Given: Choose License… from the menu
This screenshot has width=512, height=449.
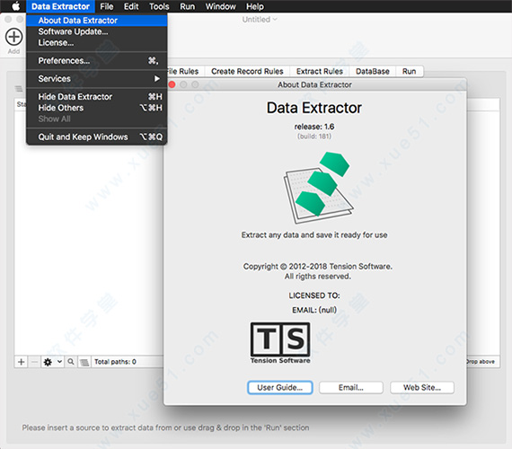Looking at the screenshot, I should [x=97, y=43].
